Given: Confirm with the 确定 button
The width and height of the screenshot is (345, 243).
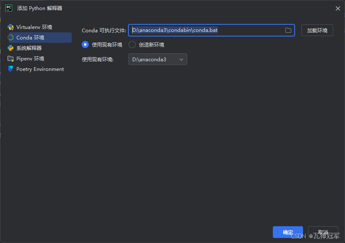Looking at the screenshot, I should [x=288, y=232].
